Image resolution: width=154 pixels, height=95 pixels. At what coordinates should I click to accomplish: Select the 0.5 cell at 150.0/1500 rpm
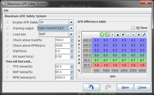pos(115,55)
